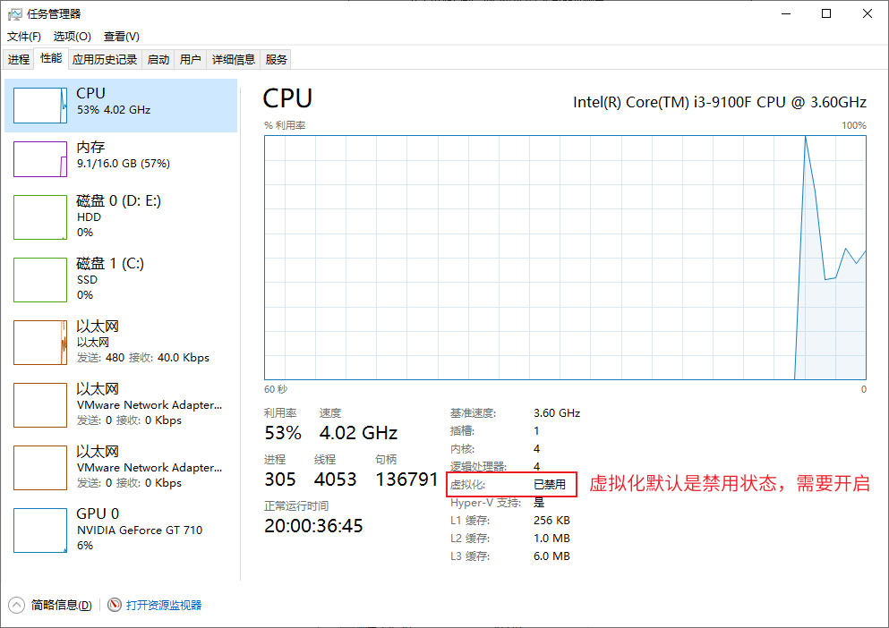Screen dimensions: 889x628
Task: Switch to the 启动 tab
Action: point(158,60)
